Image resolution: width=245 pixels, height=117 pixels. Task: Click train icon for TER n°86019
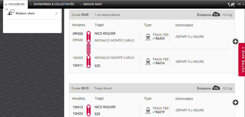(x=148, y=110)
